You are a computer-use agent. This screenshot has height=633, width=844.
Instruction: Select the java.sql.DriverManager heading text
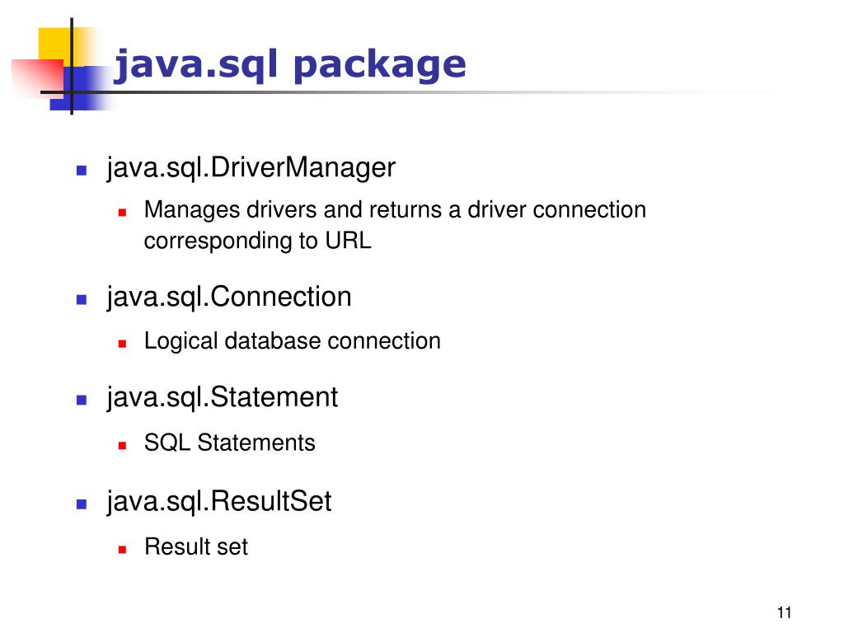point(251,167)
